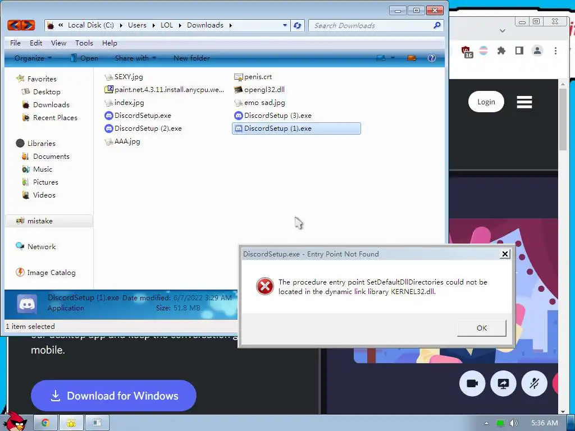Open the hamburger menu on Discord page
This screenshot has width=575, height=431.
(x=524, y=102)
